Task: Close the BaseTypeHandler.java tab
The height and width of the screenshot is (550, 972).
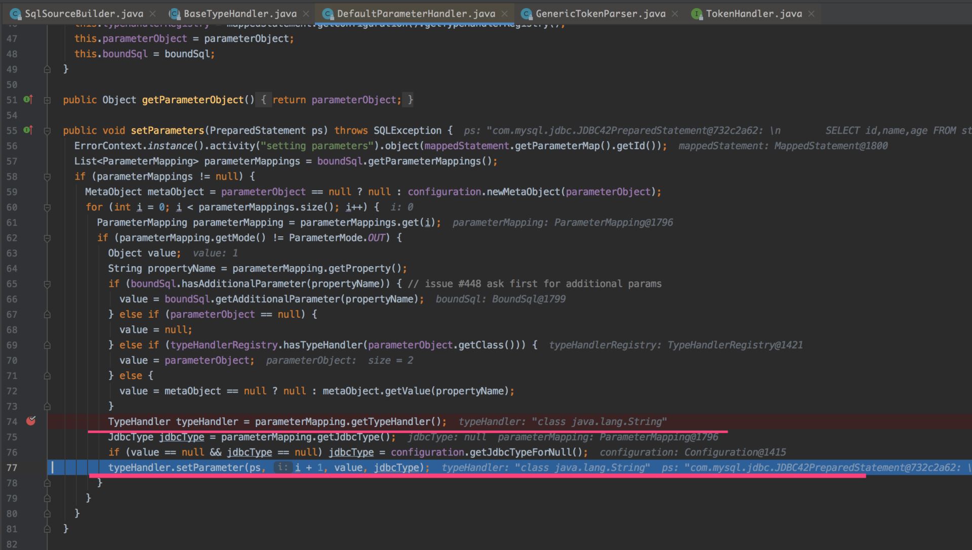Action: pyautogui.click(x=306, y=14)
